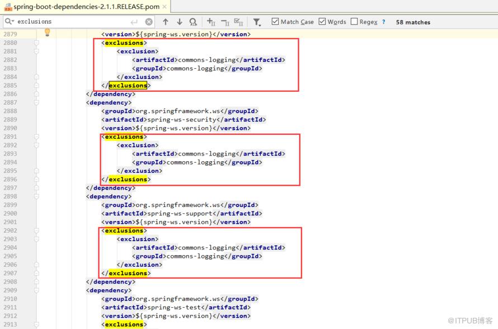Click line number 2890 in the gutter
The width and height of the screenshot is (498, 329).
pyautogui.click(x=11, y=128)
